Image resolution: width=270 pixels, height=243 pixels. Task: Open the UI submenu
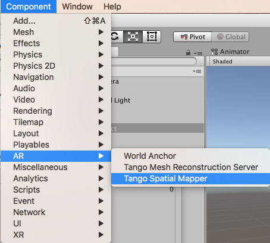(56, 223)
